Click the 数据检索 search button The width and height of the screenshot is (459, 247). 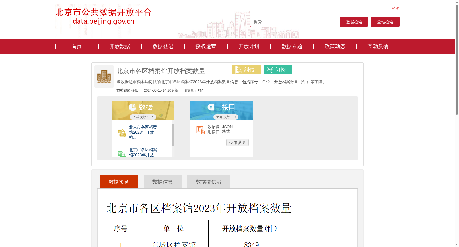click(354, 22)
